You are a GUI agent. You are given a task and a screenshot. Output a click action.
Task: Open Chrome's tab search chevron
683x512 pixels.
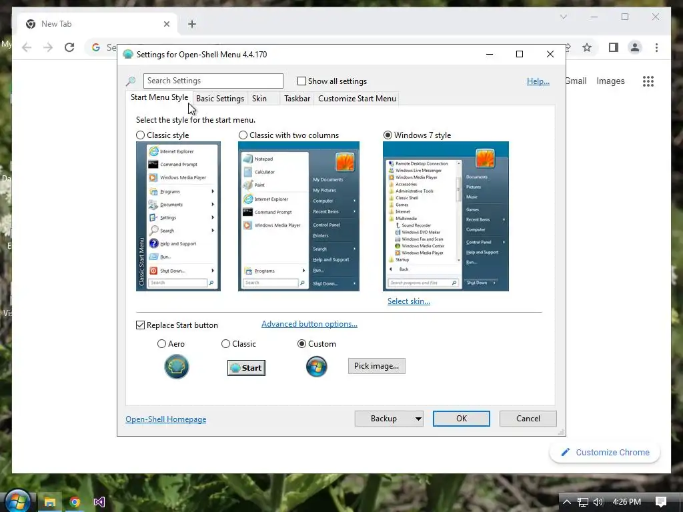[563, 17]
